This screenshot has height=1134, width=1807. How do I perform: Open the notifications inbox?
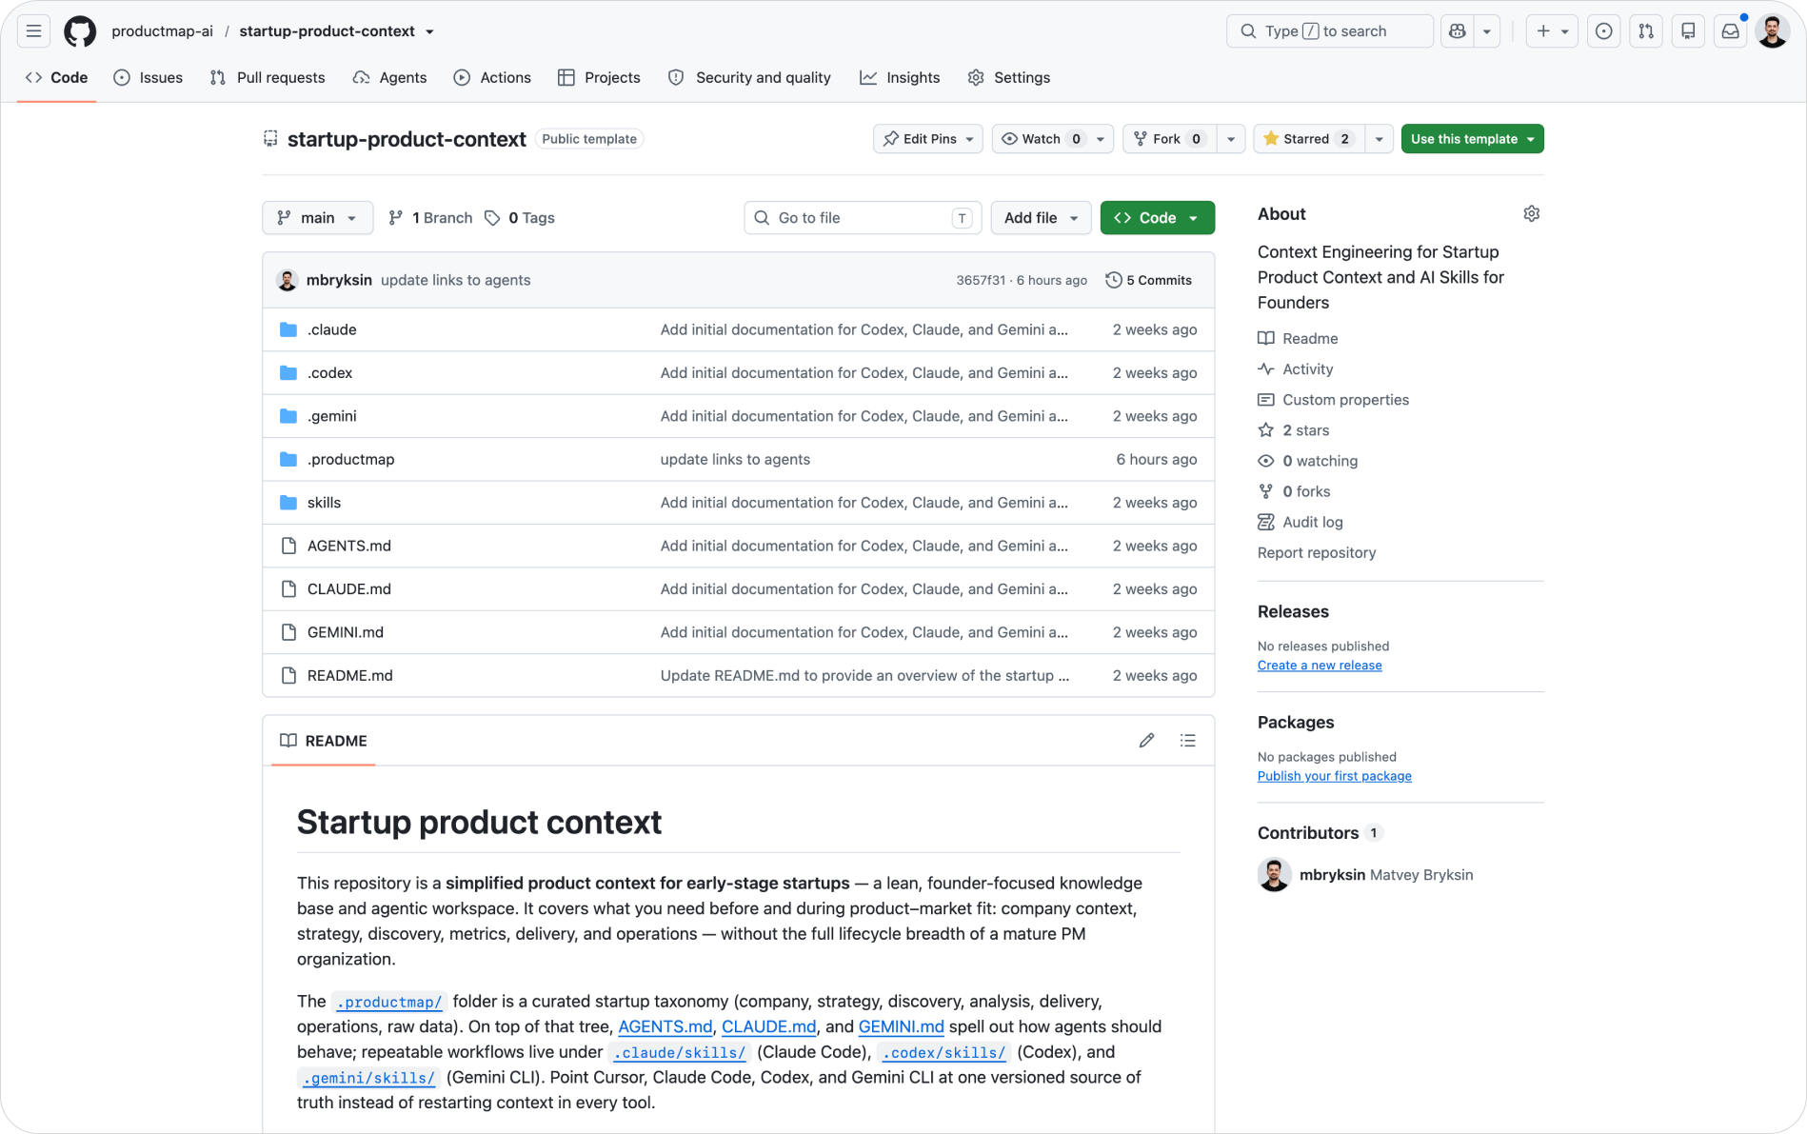tap(1730, 31)
